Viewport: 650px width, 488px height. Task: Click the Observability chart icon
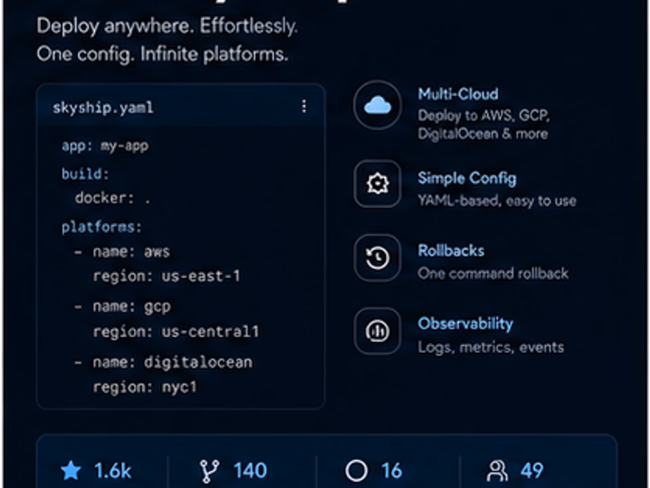(x=377, y=331)
